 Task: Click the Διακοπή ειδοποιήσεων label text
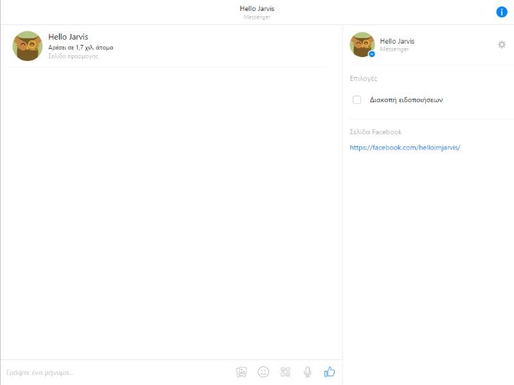click(x=406, y=100)
